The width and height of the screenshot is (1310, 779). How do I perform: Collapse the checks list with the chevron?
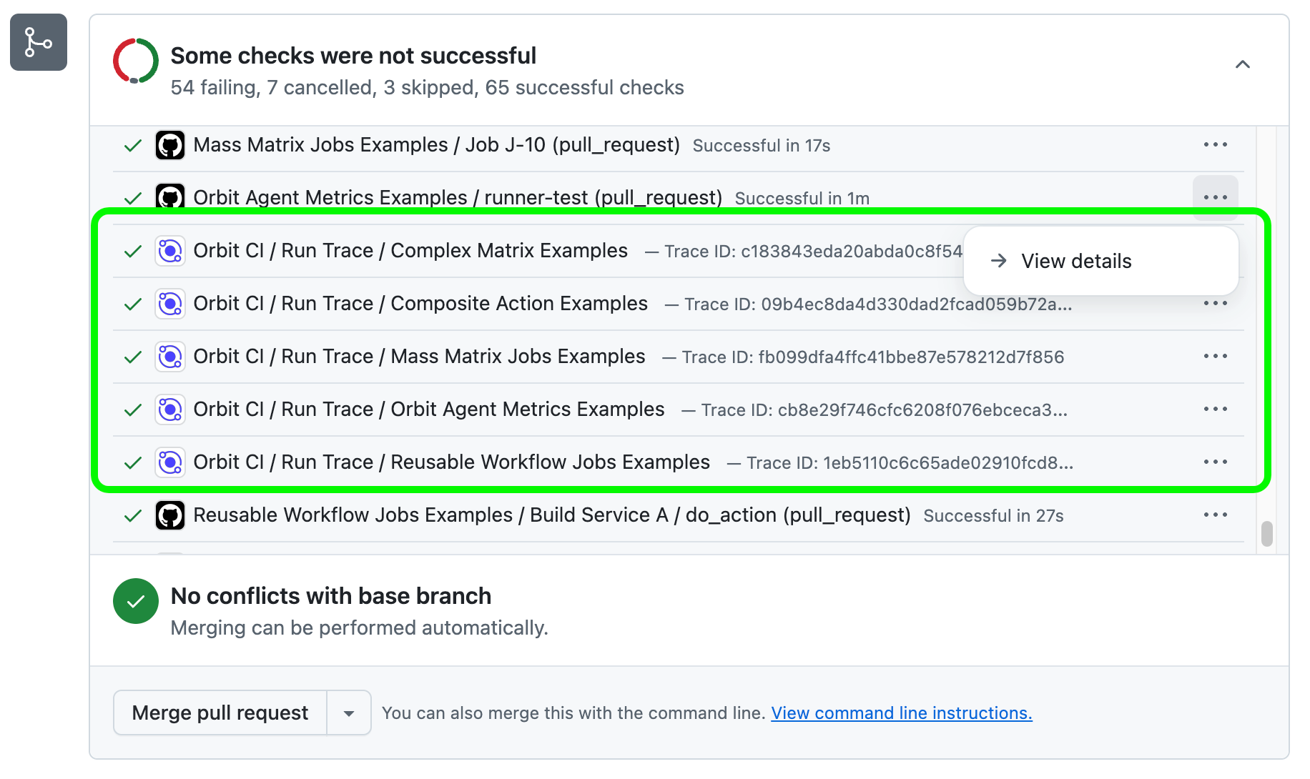tap(1243, 64)
